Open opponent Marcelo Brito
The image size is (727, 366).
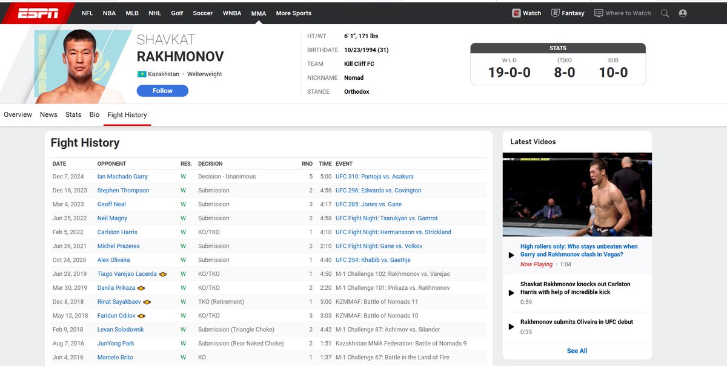(115, 358)
